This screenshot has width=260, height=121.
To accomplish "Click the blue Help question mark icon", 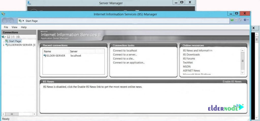I will point(245,20).
